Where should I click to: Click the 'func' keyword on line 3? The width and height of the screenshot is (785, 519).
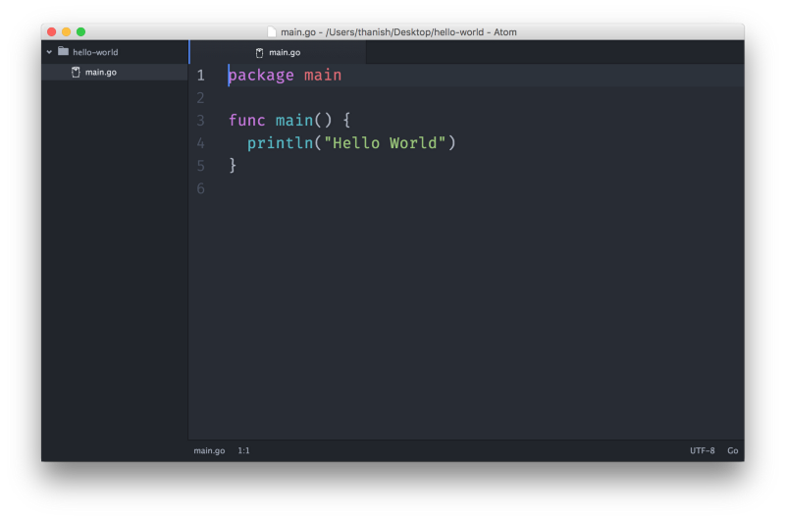247,120
